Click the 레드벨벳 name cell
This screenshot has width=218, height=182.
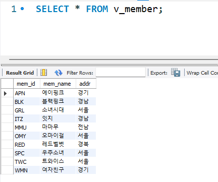click(x=58, y=144)
